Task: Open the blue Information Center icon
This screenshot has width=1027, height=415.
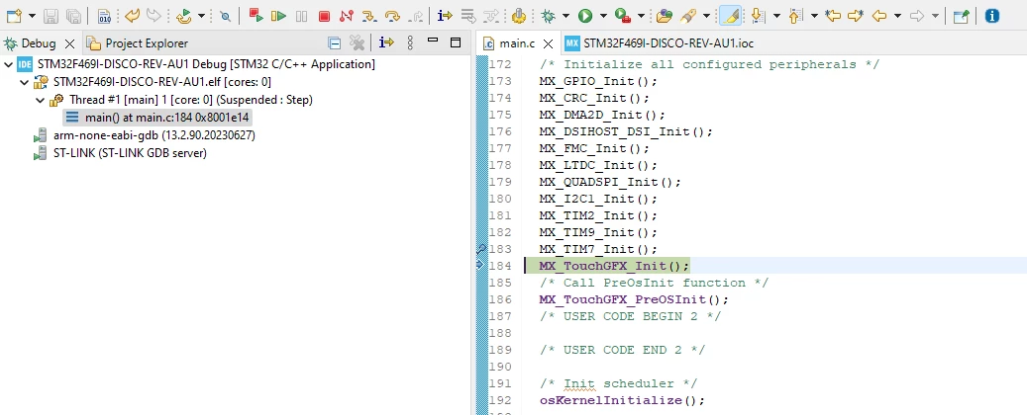Action: click(992, 16)
